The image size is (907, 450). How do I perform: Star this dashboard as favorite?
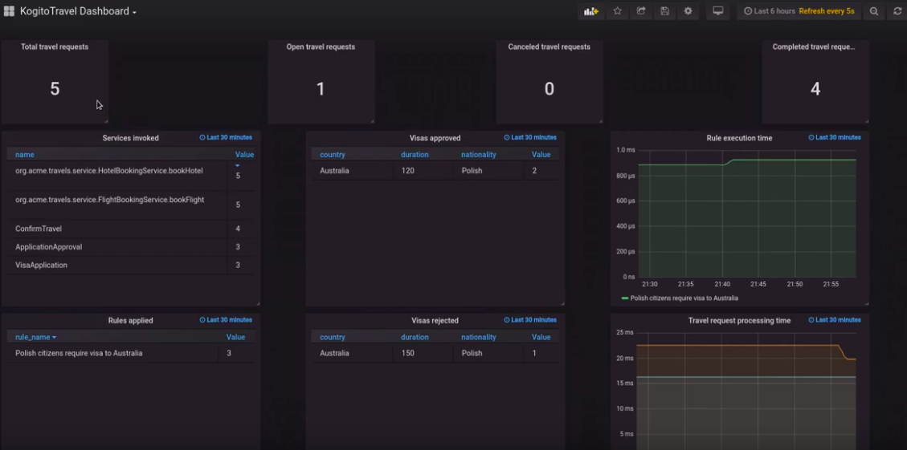(x=617, y=11)
